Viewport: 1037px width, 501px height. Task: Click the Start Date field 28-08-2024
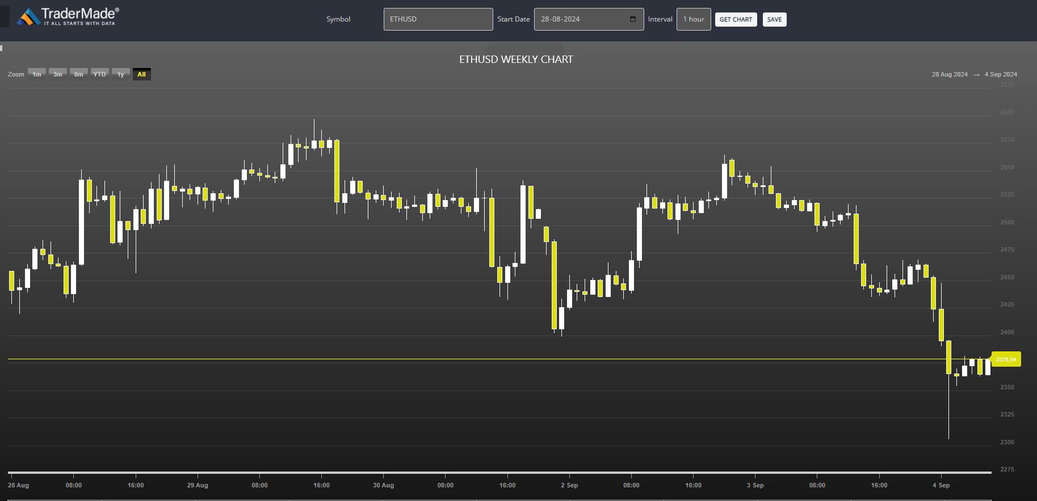click(x=589, y=19)
